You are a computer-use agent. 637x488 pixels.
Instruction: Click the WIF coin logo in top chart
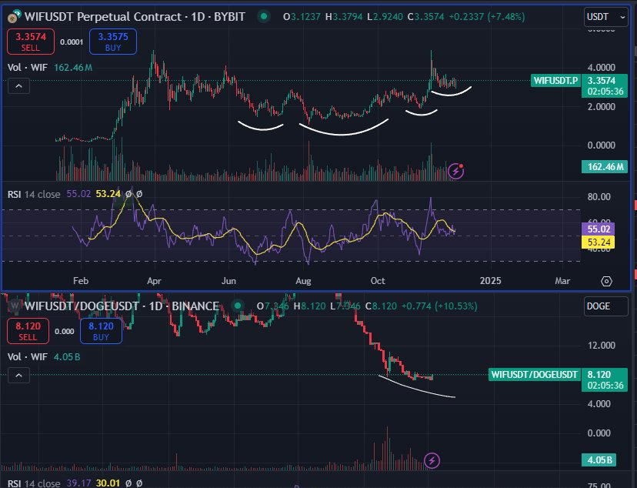14,16
